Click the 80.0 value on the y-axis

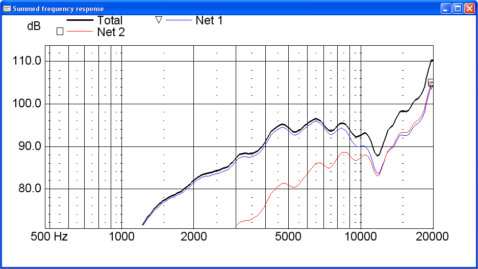click(x=30, y=189)
